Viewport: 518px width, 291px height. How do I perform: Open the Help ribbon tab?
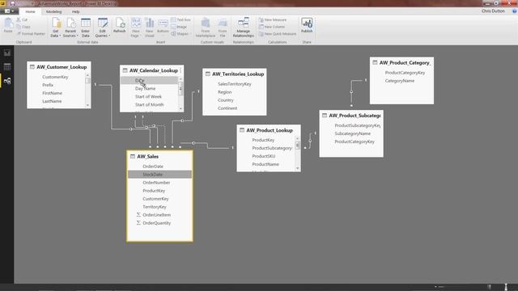(75, 11)
